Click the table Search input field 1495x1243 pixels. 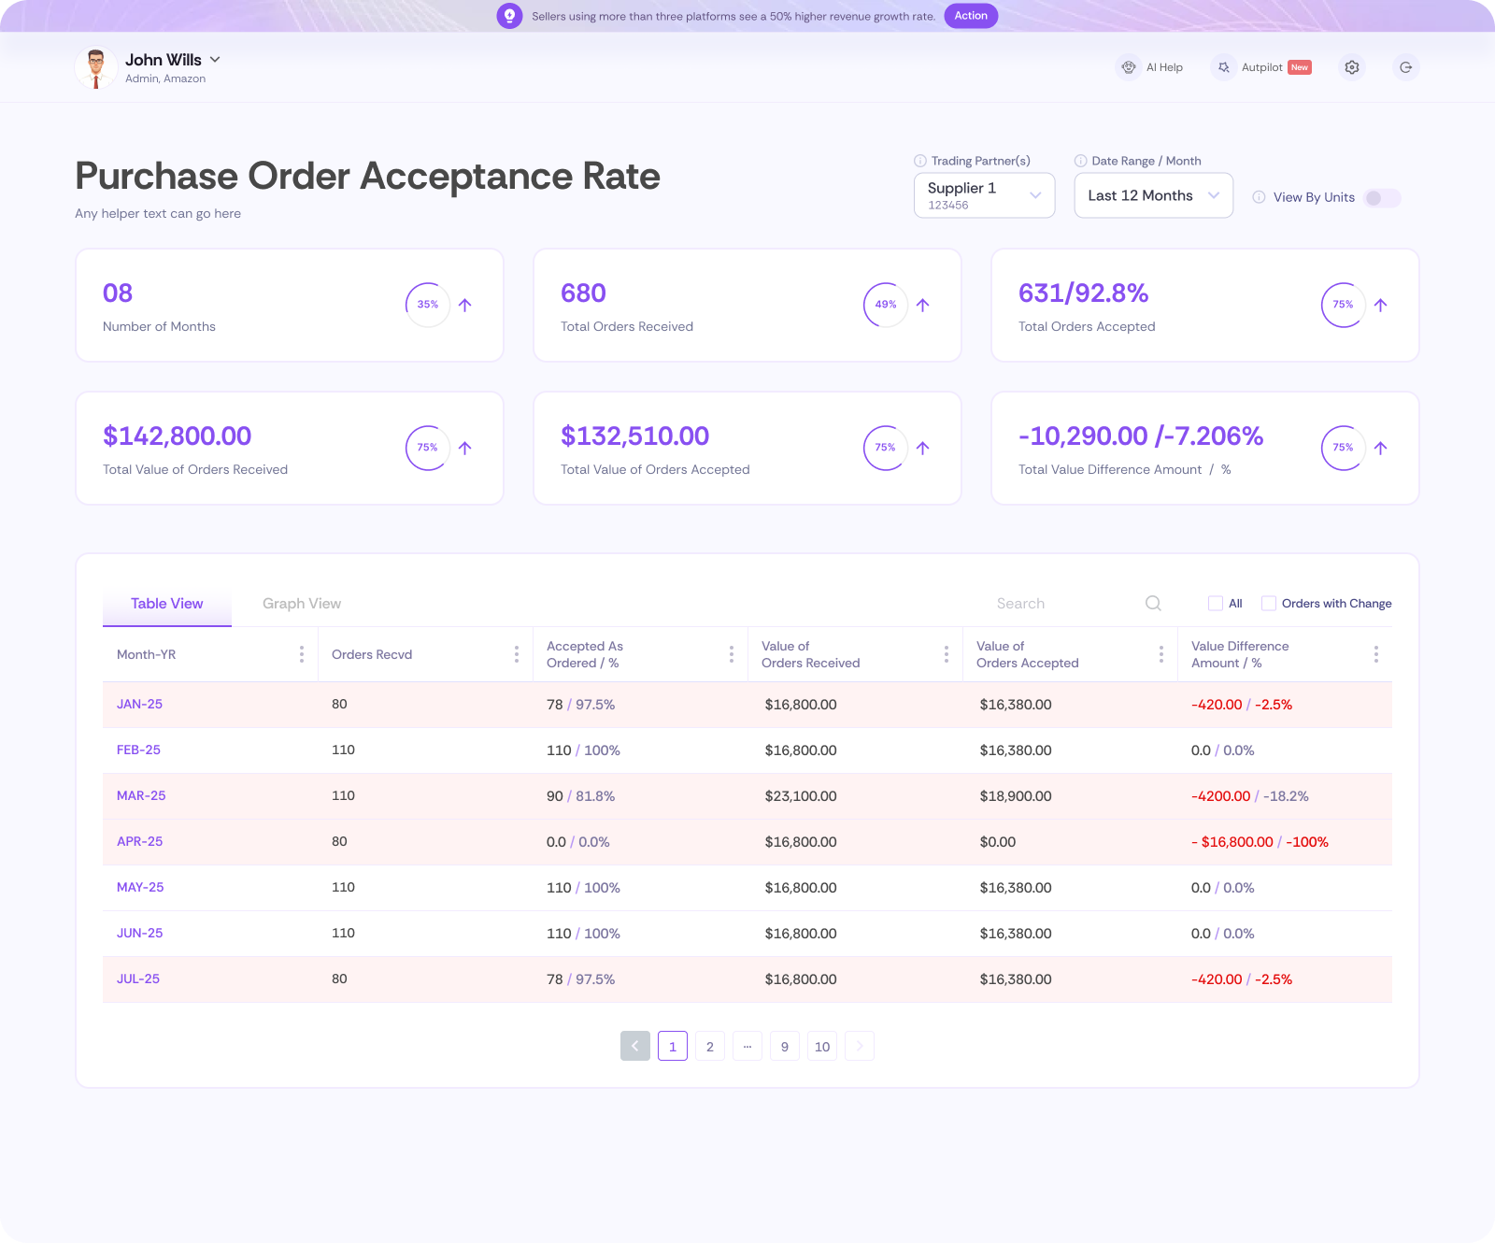pos(1056,604)
